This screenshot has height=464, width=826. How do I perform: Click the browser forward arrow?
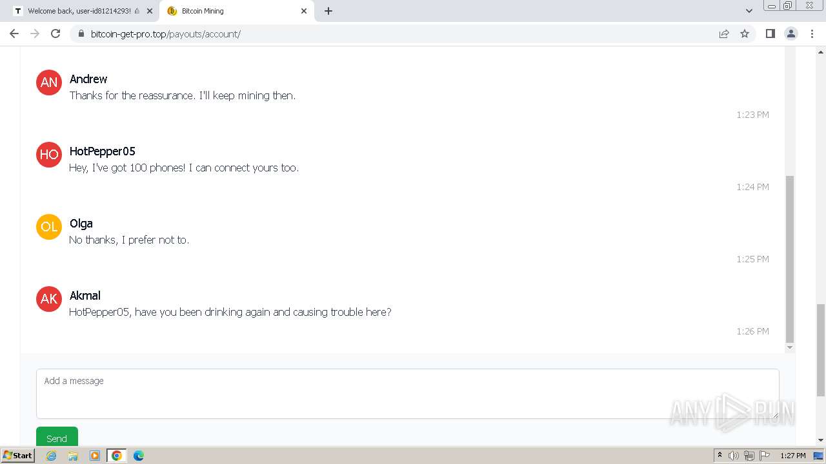point(35,34)
